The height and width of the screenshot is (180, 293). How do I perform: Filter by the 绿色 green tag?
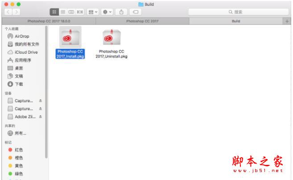click(16, 174)
